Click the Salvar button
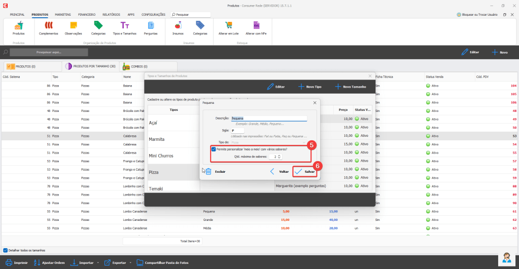The width and height of the screenshot is (519, 269). (305, 172)
